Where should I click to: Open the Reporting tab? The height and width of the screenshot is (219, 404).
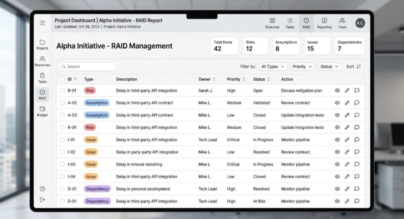324,23
